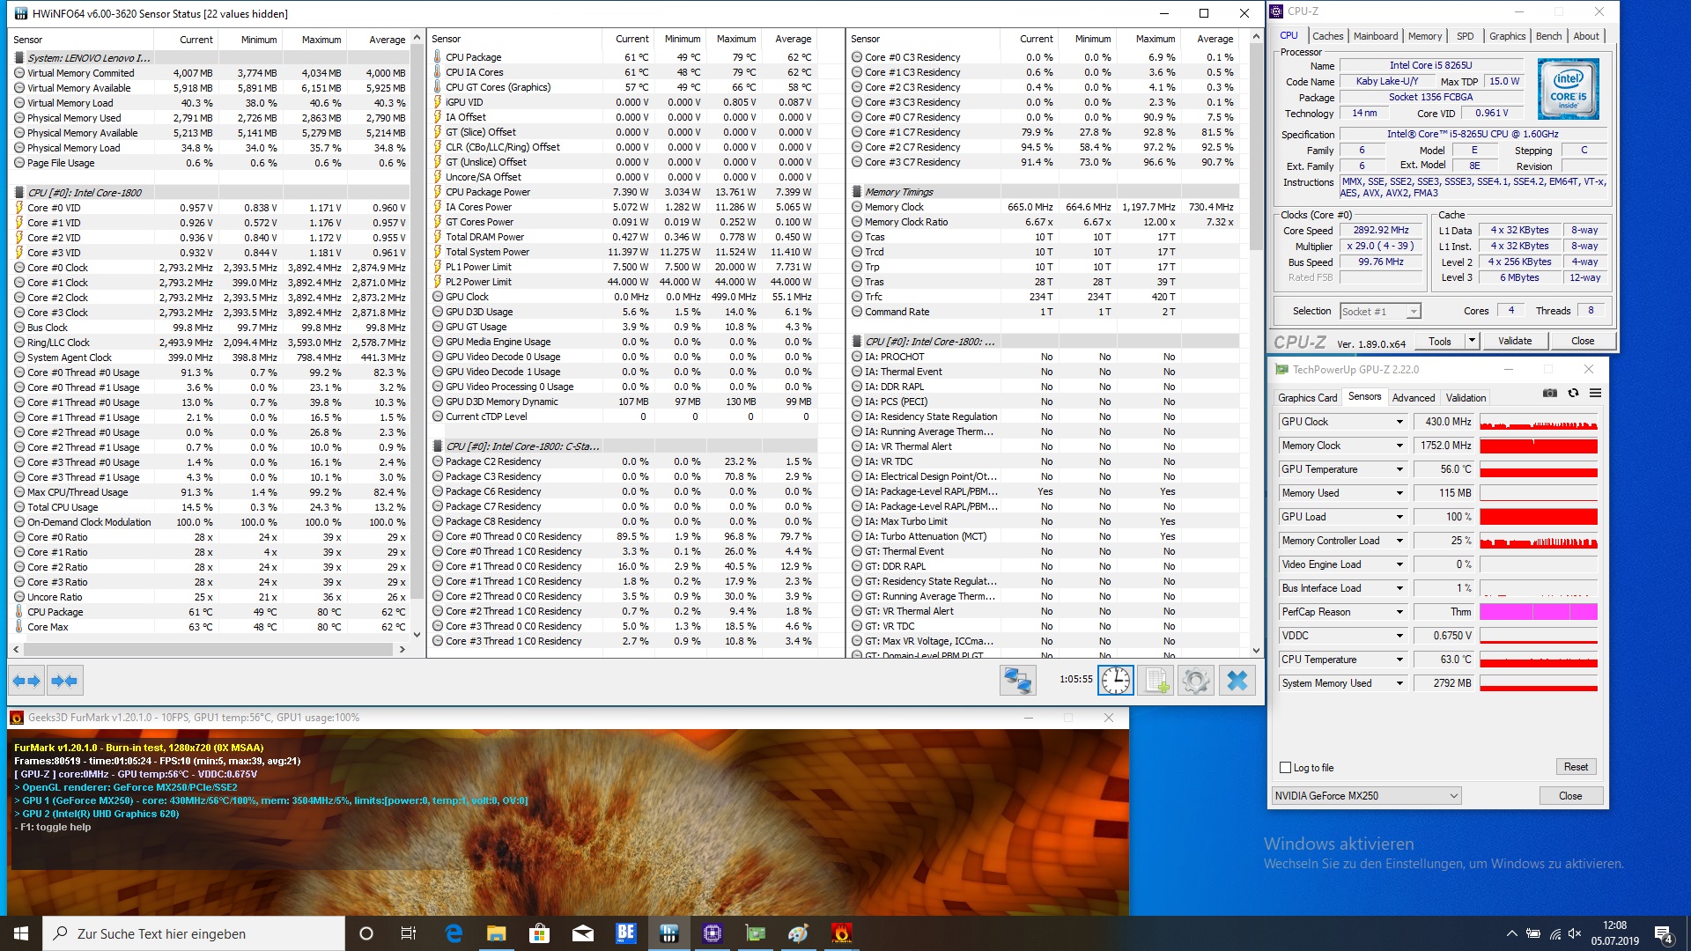1691x951 pixels.
Task: Click network tray icon
Action: point(1554,933)
